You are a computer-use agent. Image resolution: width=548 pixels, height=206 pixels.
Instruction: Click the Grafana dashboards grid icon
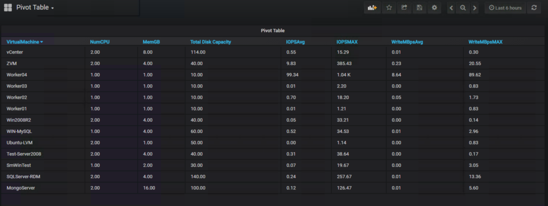click(x=7, y=7)
